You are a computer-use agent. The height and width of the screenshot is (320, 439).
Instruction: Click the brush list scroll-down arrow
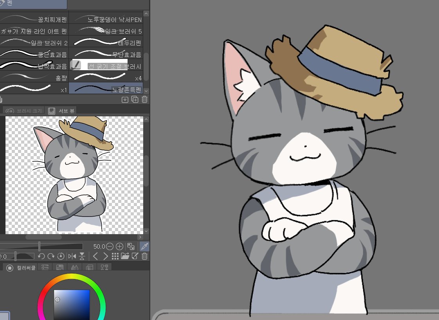[x=146, y=91]
